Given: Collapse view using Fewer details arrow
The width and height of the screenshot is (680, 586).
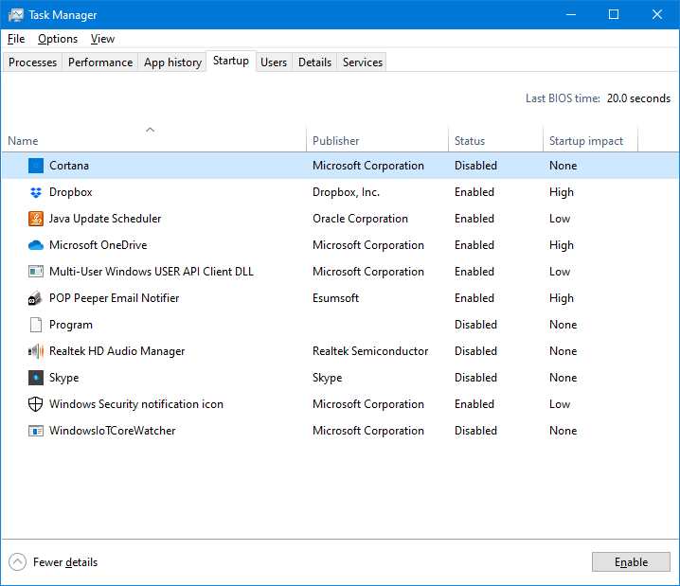Looking at the screenshot, I should tap(18, 562).
